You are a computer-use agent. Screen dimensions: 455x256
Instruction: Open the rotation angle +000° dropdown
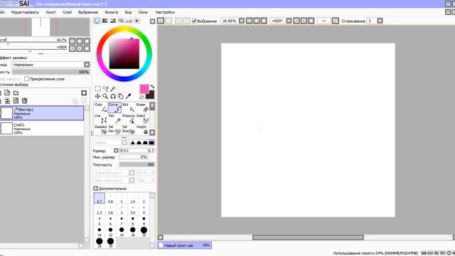click(x=289, y=21)
